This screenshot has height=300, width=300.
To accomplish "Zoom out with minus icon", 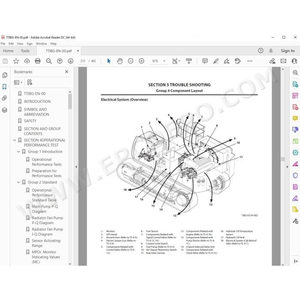I will click(x=130, y=61).
